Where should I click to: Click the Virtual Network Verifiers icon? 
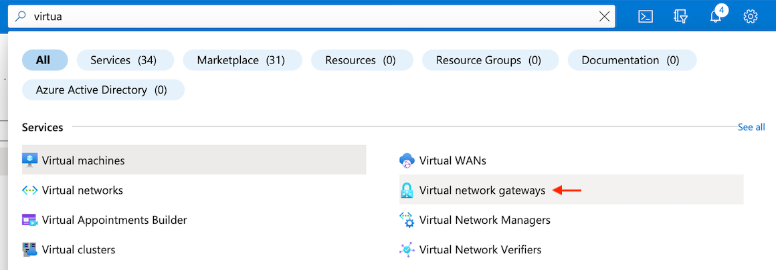coord(406,250)
